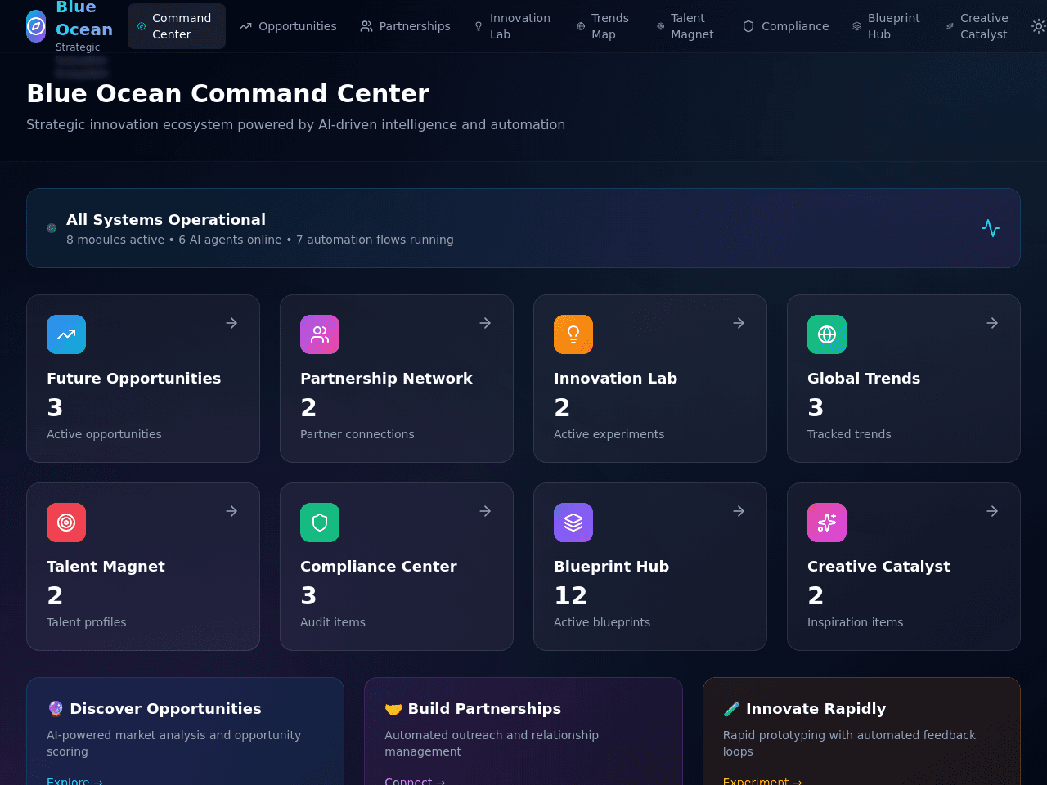The height and width of the screenshot is (785, 1047).
Task: Switch to the Partnerships nav tab
Action: click(406, 26)
